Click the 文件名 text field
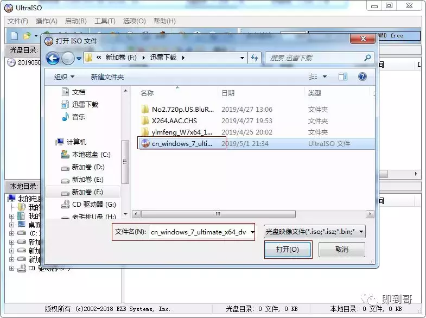The height and width of the screenshot is (318, 426). click(199, 232)
